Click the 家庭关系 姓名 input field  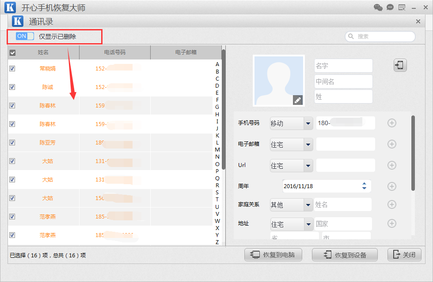tap(343, 204)
